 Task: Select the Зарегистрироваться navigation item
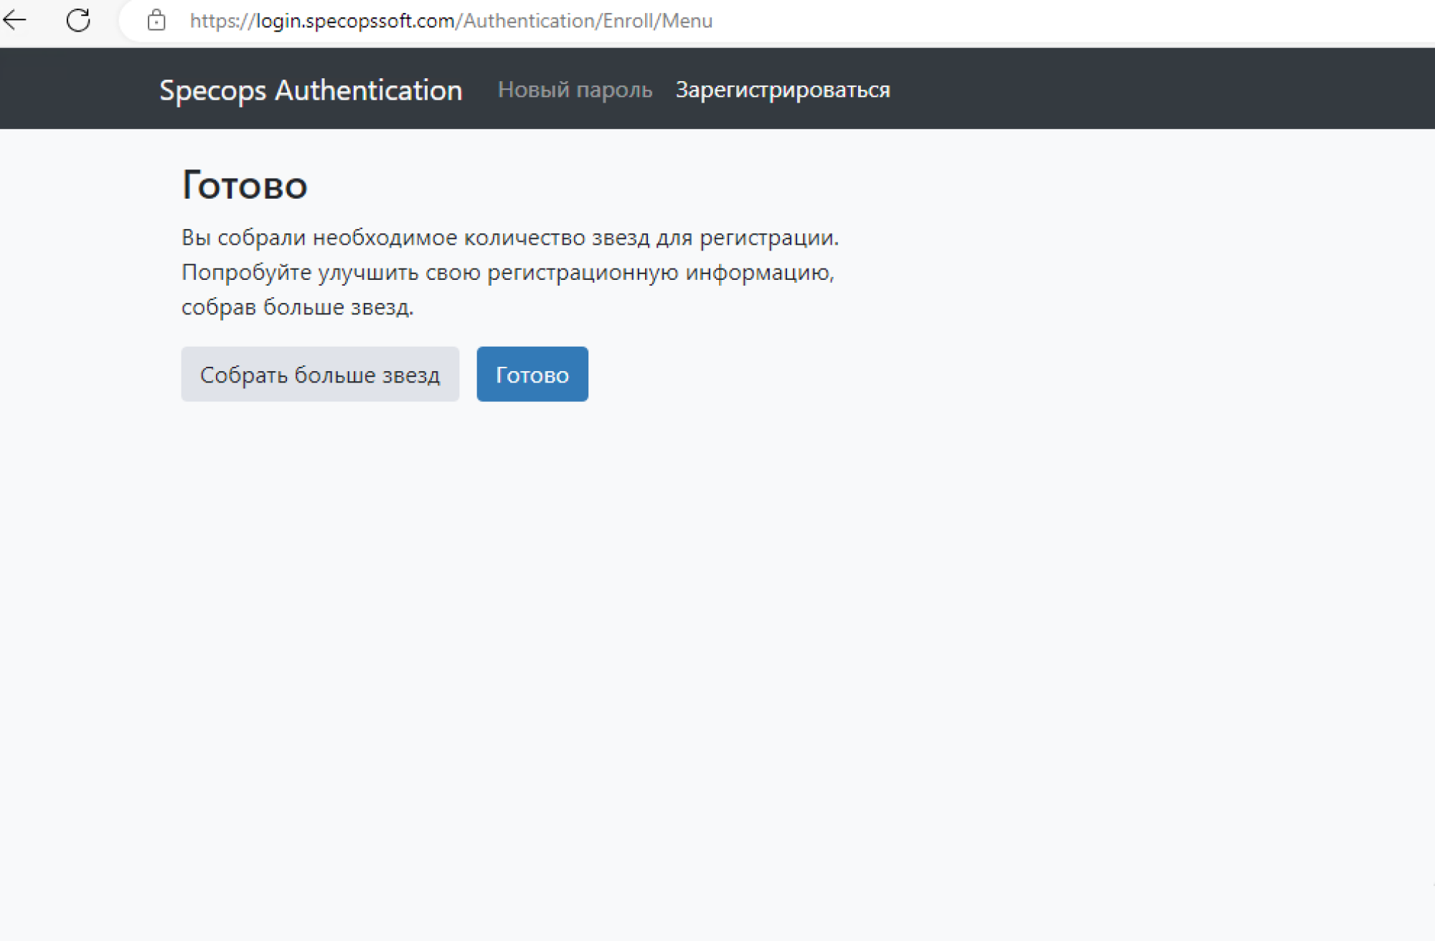pos(783,90)
